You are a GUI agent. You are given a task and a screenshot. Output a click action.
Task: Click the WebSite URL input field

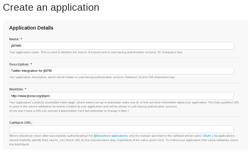[121, 96]
